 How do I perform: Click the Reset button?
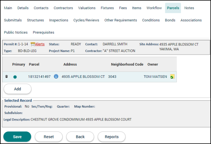point(49,137)
